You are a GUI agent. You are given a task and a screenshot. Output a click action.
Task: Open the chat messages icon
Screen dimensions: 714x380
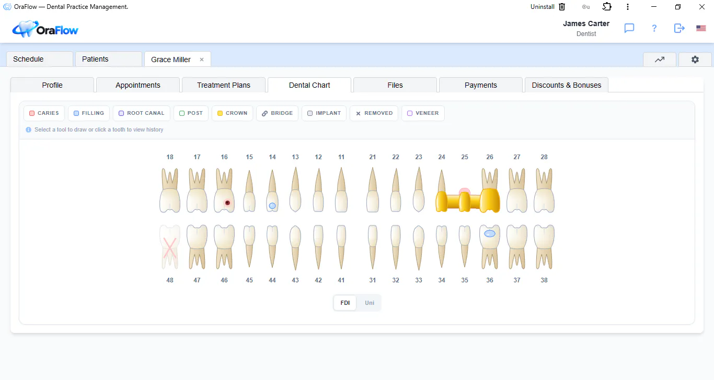coord(629,28)
